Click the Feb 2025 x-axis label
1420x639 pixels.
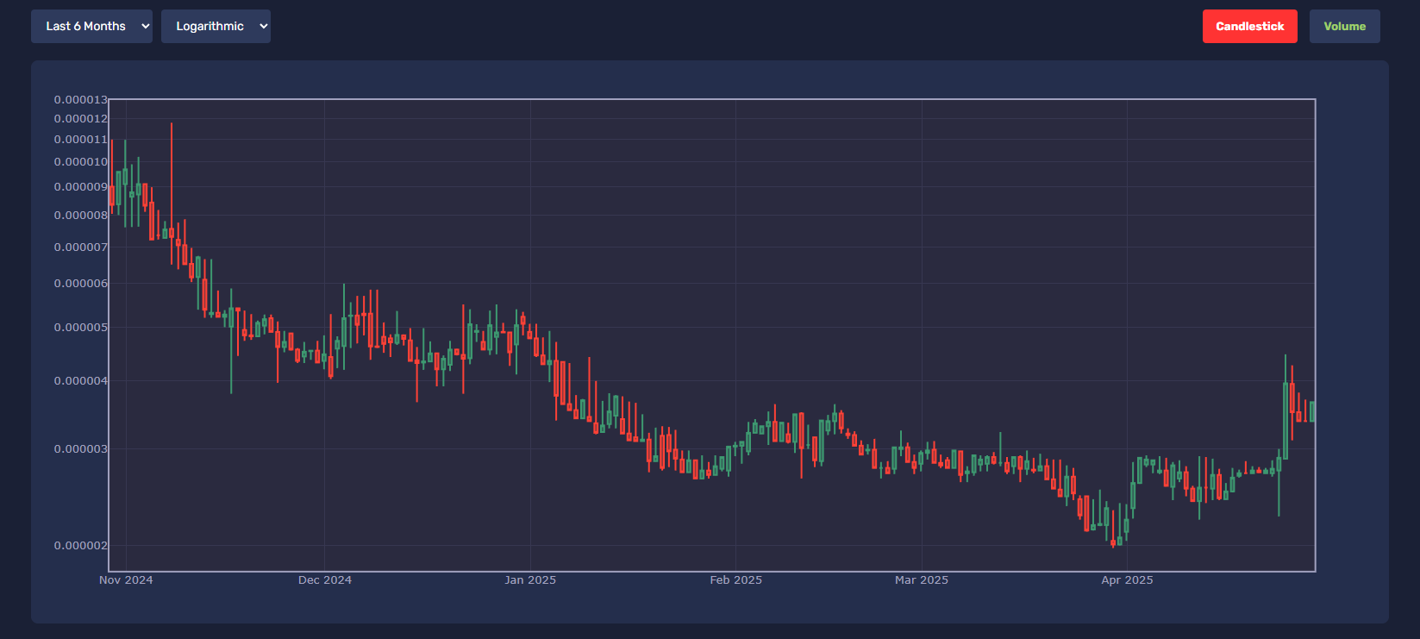tap(735, 579)
